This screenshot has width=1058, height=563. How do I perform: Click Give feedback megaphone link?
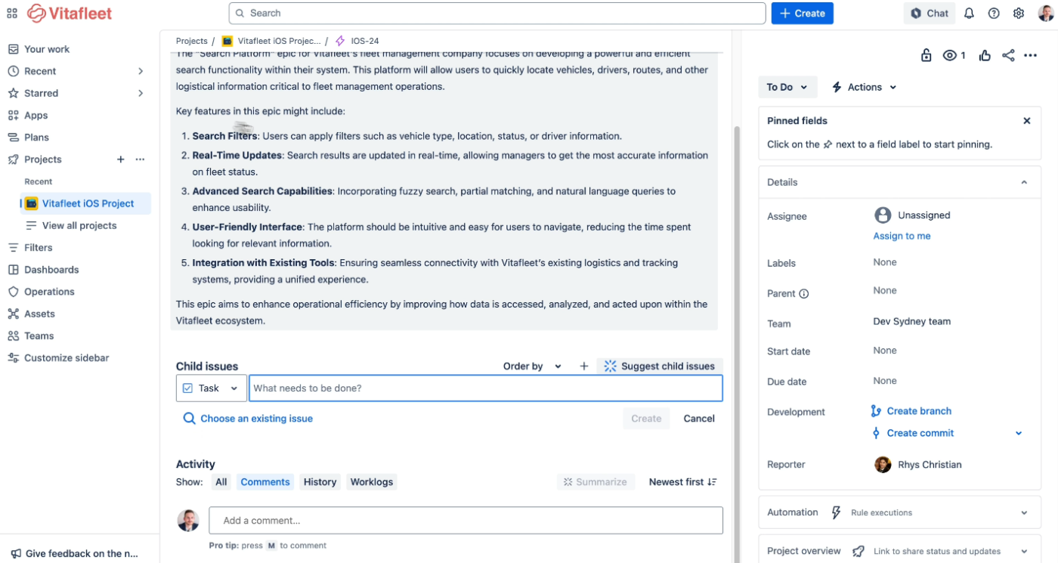(x=75, y=553)
